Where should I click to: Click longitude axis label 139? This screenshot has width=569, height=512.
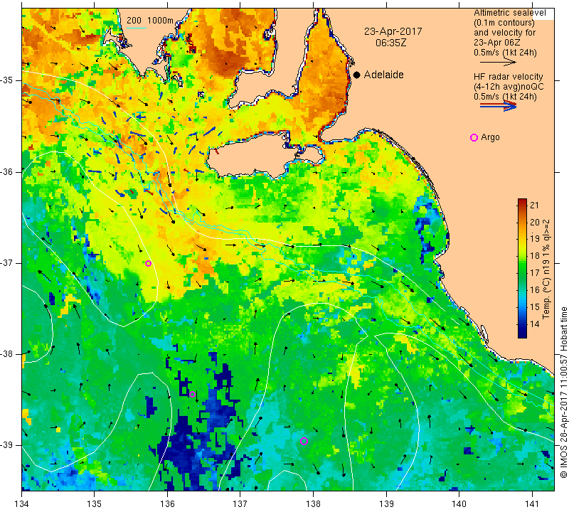point(386,503)
